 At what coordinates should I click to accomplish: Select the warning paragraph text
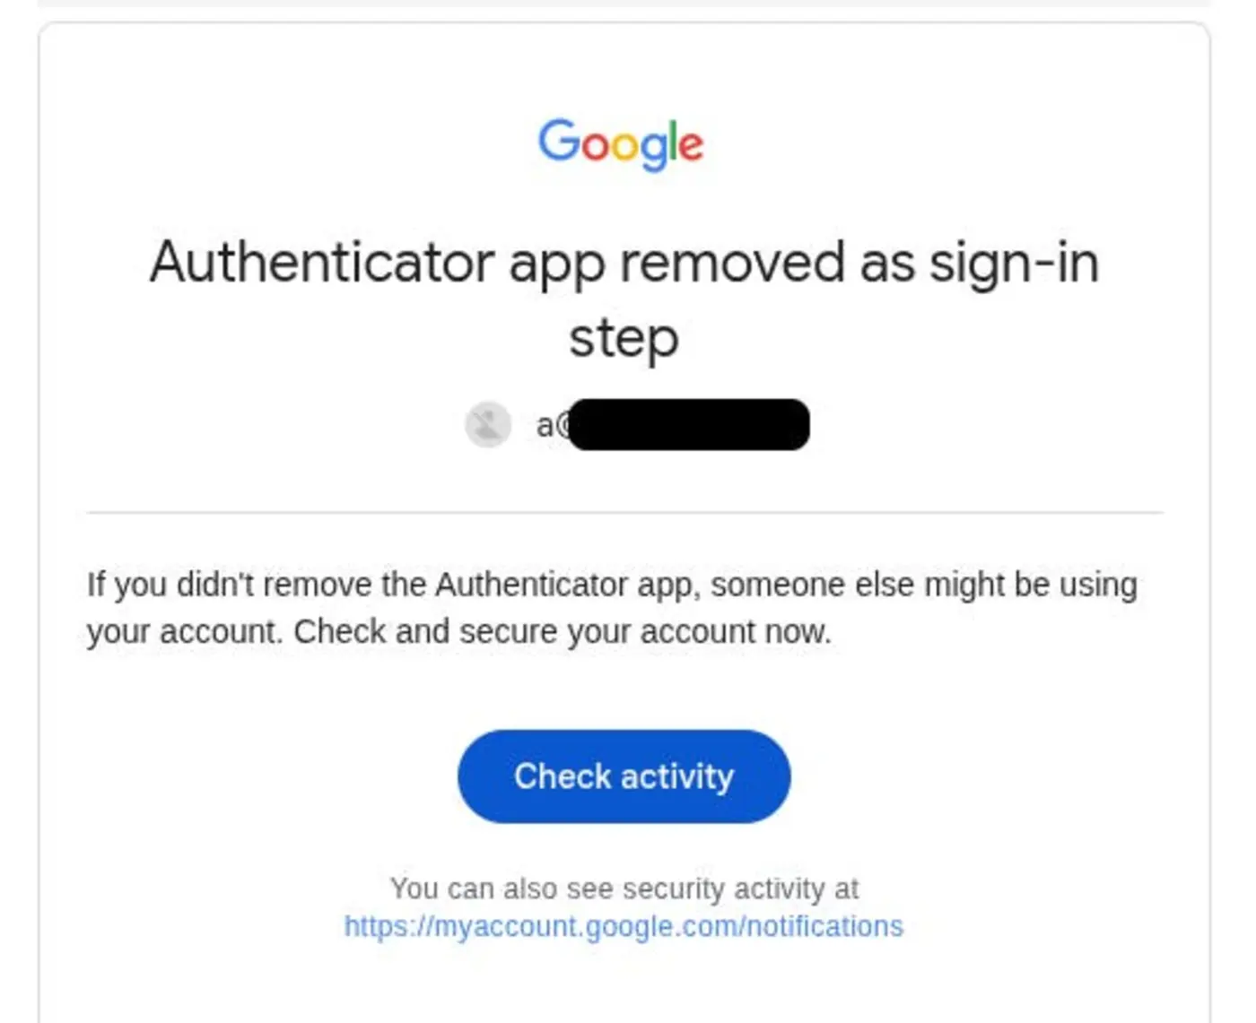tap(611, 606)
